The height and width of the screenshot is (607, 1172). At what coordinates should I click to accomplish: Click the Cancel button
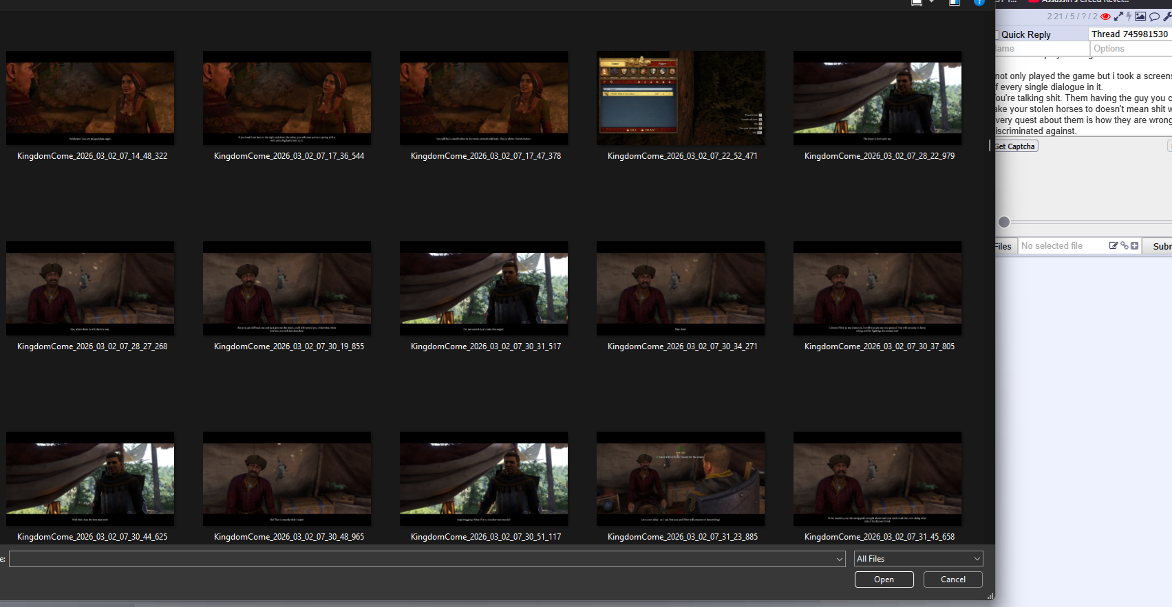coord(953,580)
